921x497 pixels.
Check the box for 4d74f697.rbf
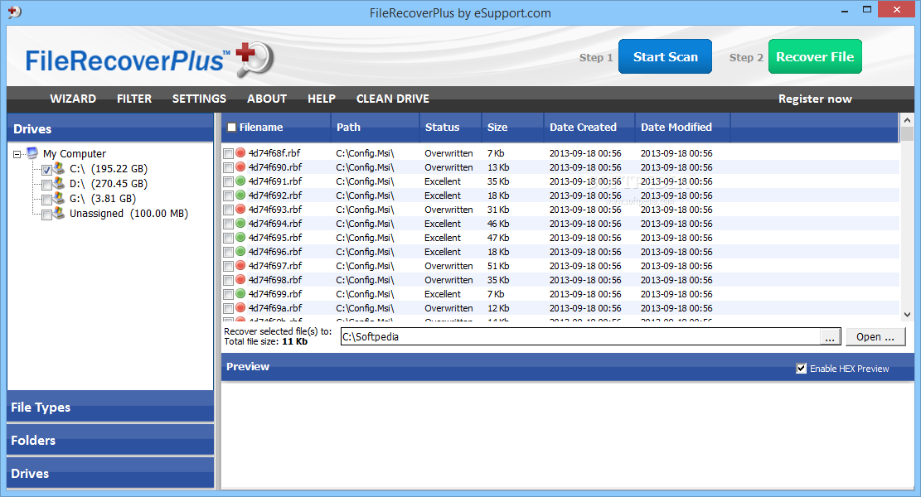[229, 267]
